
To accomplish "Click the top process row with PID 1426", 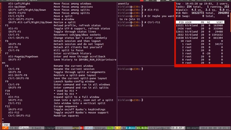I will 199,28.
